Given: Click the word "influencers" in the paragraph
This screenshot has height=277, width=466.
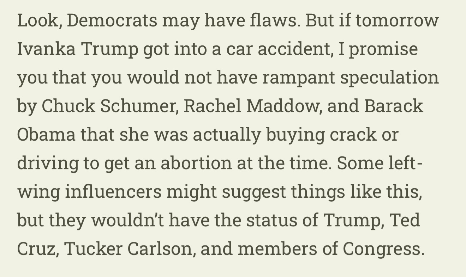Looking at the screenshot, I should tap(113, 191).
